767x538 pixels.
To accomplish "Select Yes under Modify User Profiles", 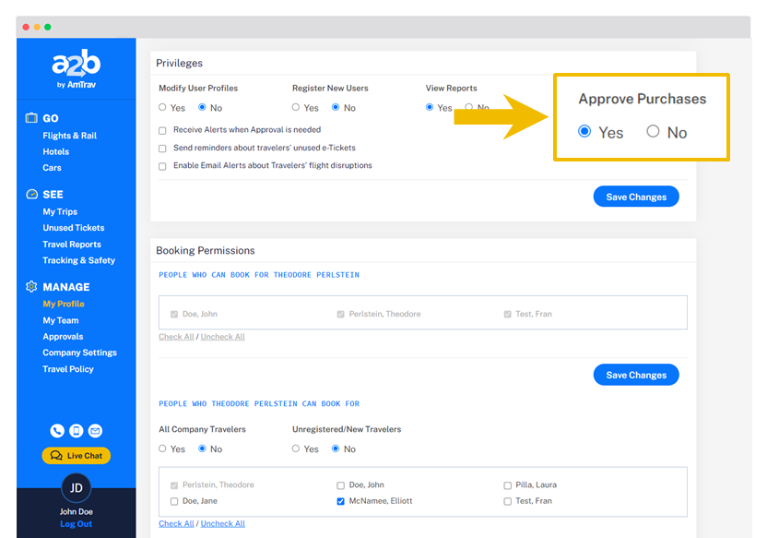I will click(x=163, y=108).
